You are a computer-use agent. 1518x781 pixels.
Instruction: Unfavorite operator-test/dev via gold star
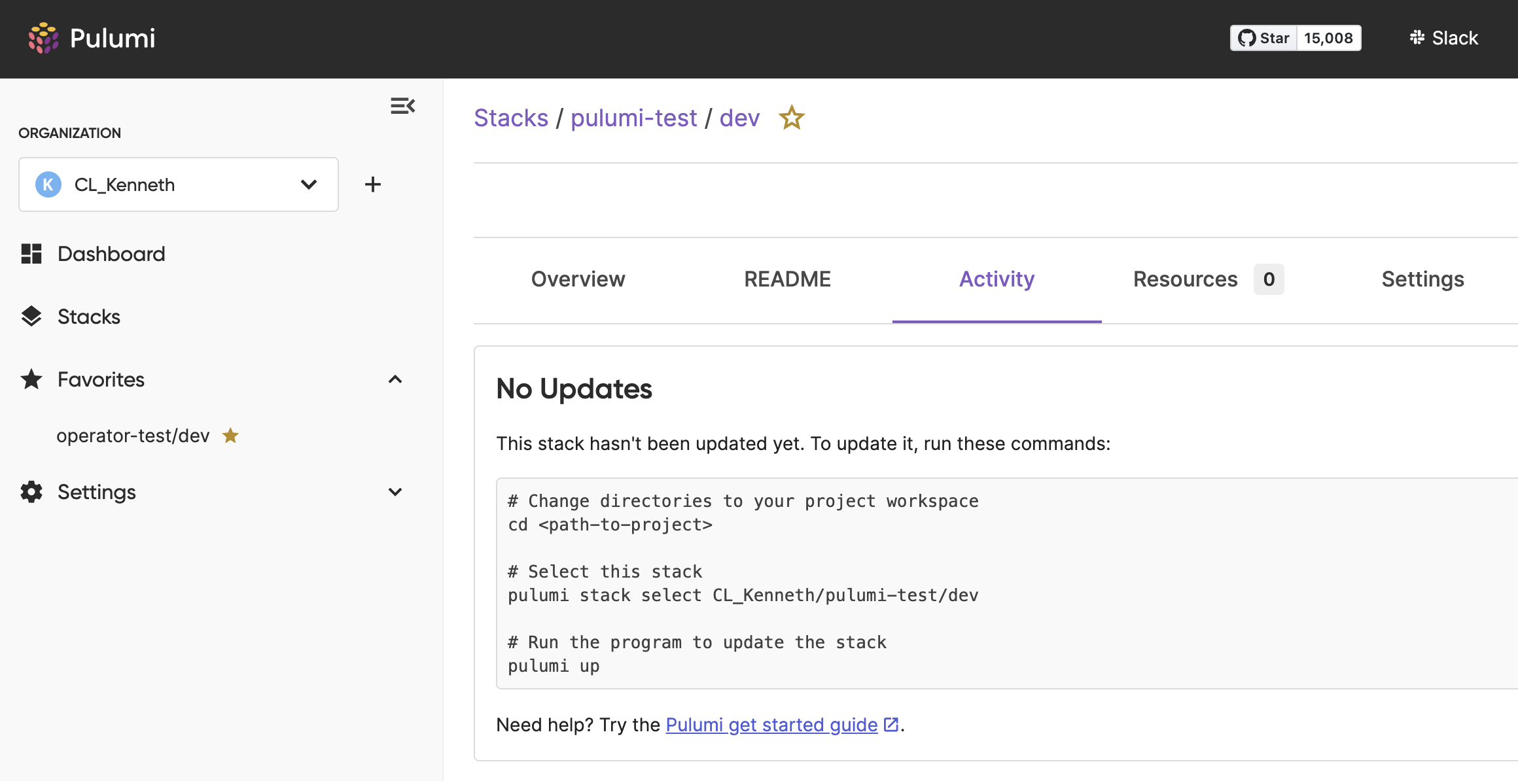tap(230, 435)
